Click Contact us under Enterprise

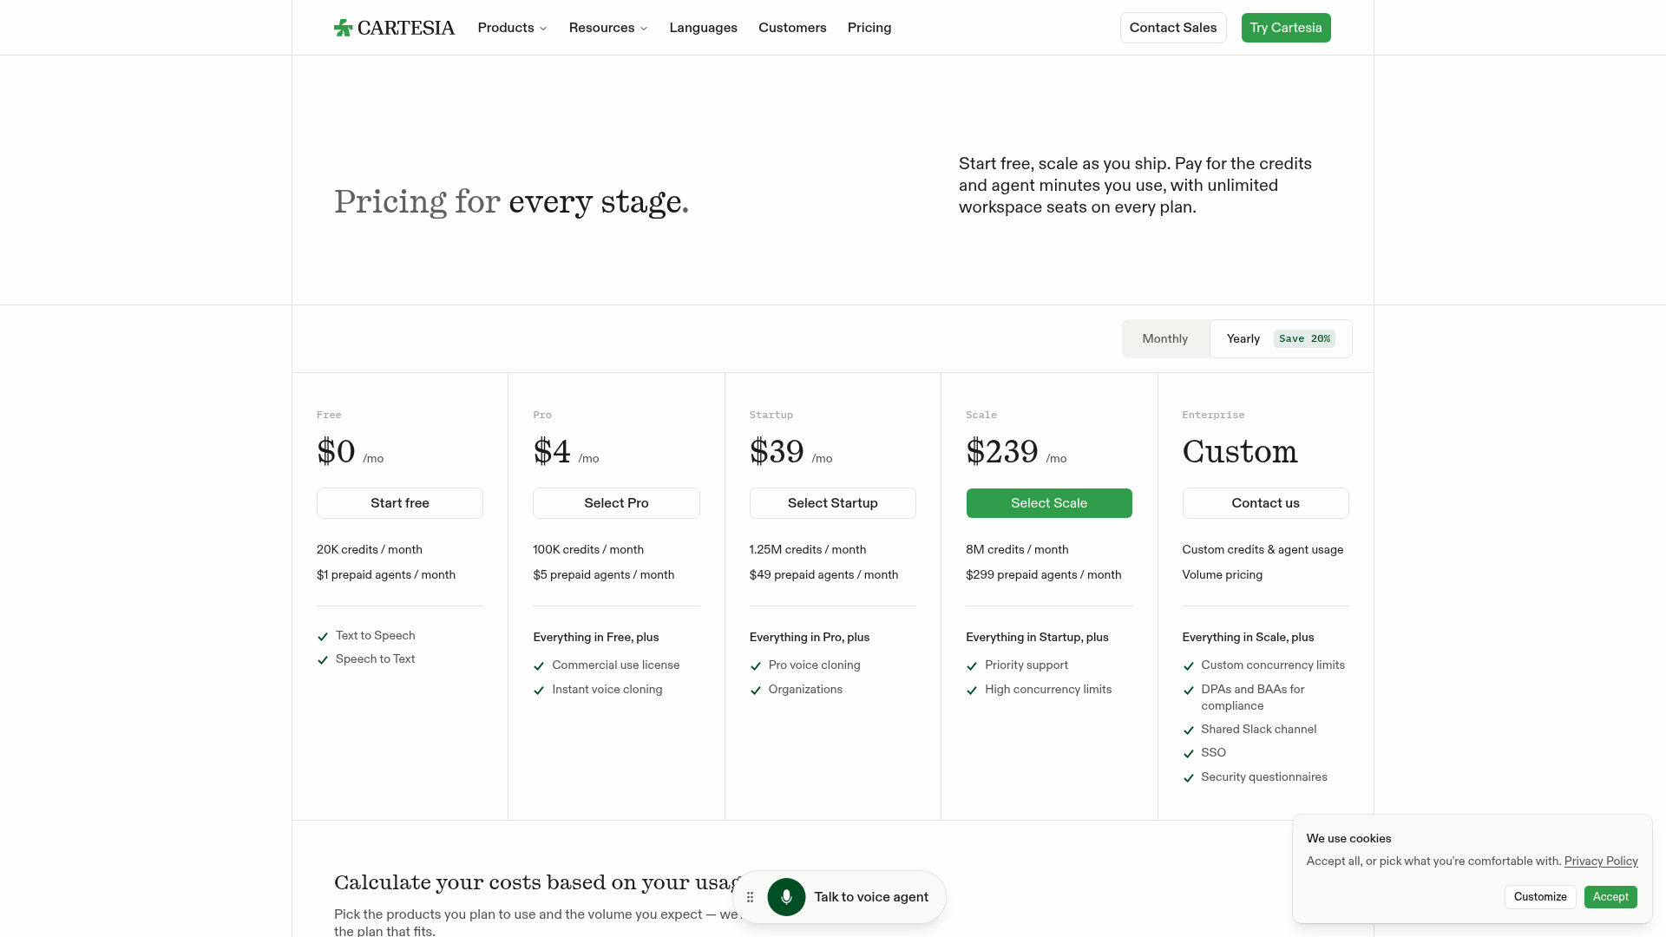pyautogui.click(x=1265, y=503)
